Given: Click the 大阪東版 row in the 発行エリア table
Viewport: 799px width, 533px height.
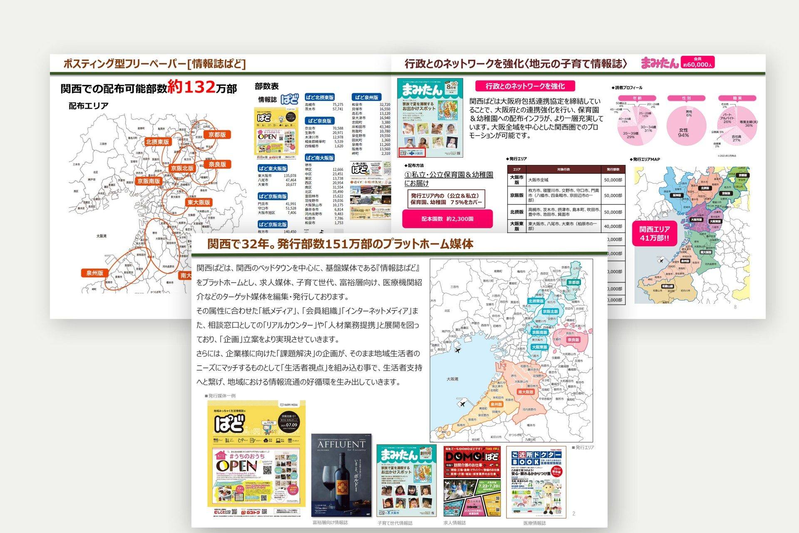Looking at the screenshot, I should (x=566, y=226).
